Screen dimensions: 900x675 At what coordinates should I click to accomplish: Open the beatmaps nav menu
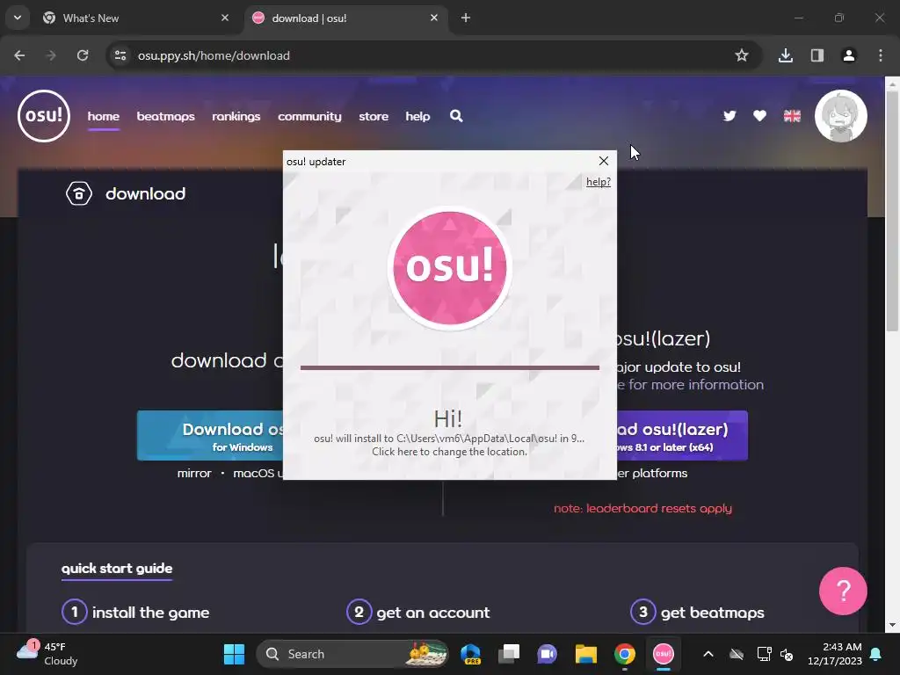[165, 116]
